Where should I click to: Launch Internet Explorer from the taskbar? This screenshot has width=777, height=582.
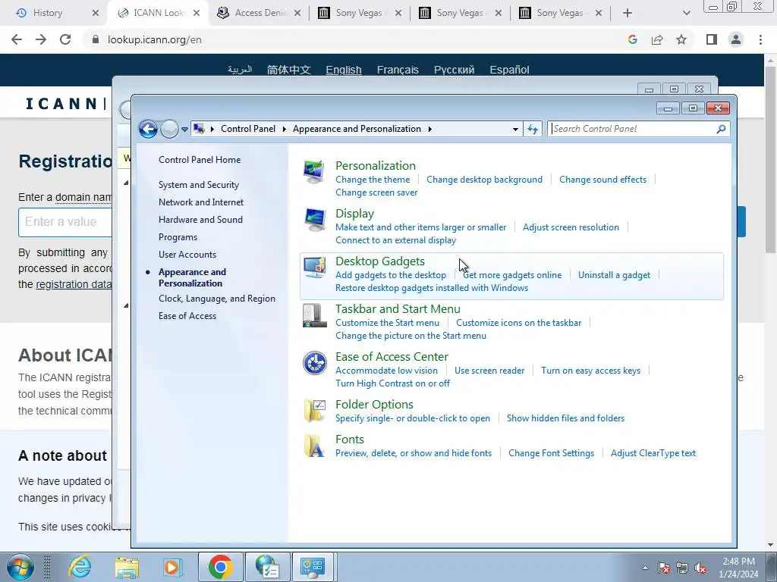80,567
